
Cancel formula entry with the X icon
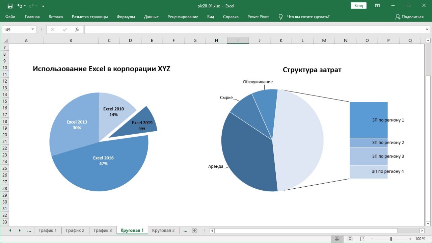click(x=53, y=30)
